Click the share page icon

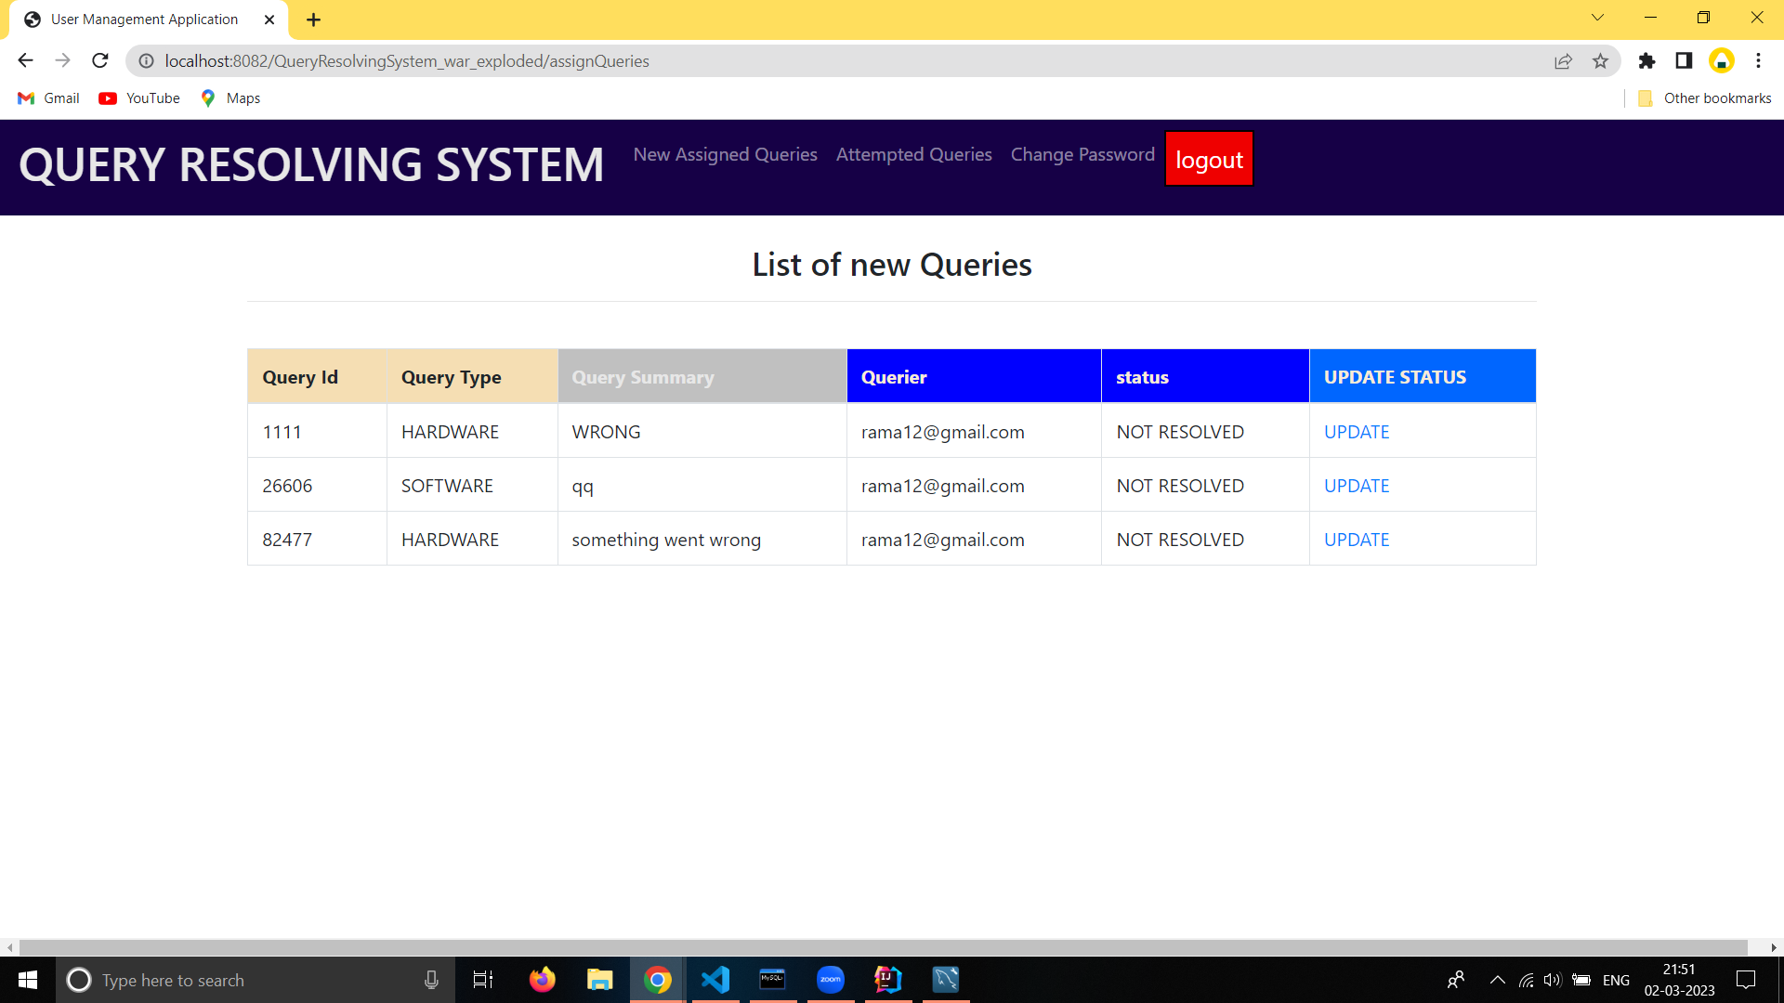click(x=1563, y=61)
